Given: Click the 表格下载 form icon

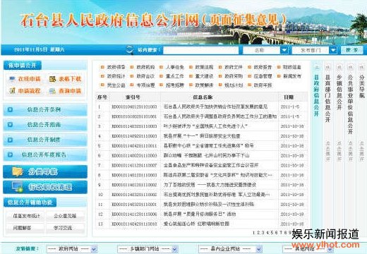Looking at the screenshot, I should [52, 79].
